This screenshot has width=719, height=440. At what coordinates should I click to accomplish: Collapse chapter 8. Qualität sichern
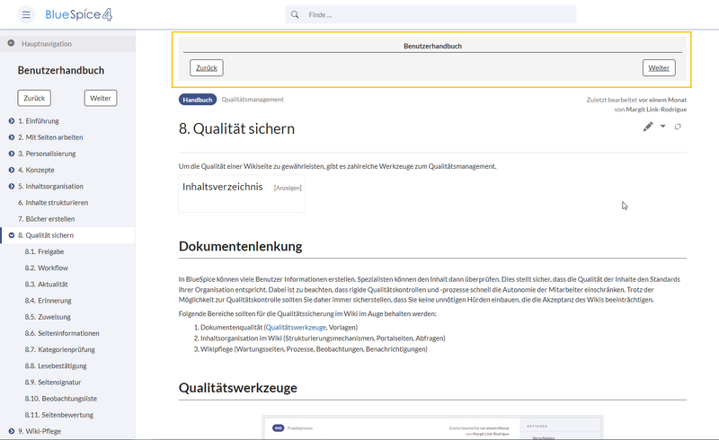point(12,235)
